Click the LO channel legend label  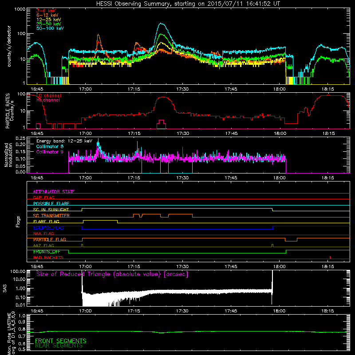pos(49,95)
